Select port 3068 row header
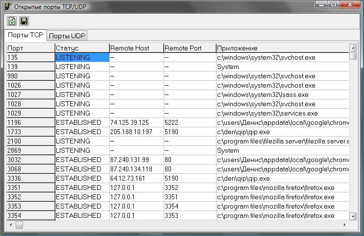The image size is (364, 236). coord(31,169)
